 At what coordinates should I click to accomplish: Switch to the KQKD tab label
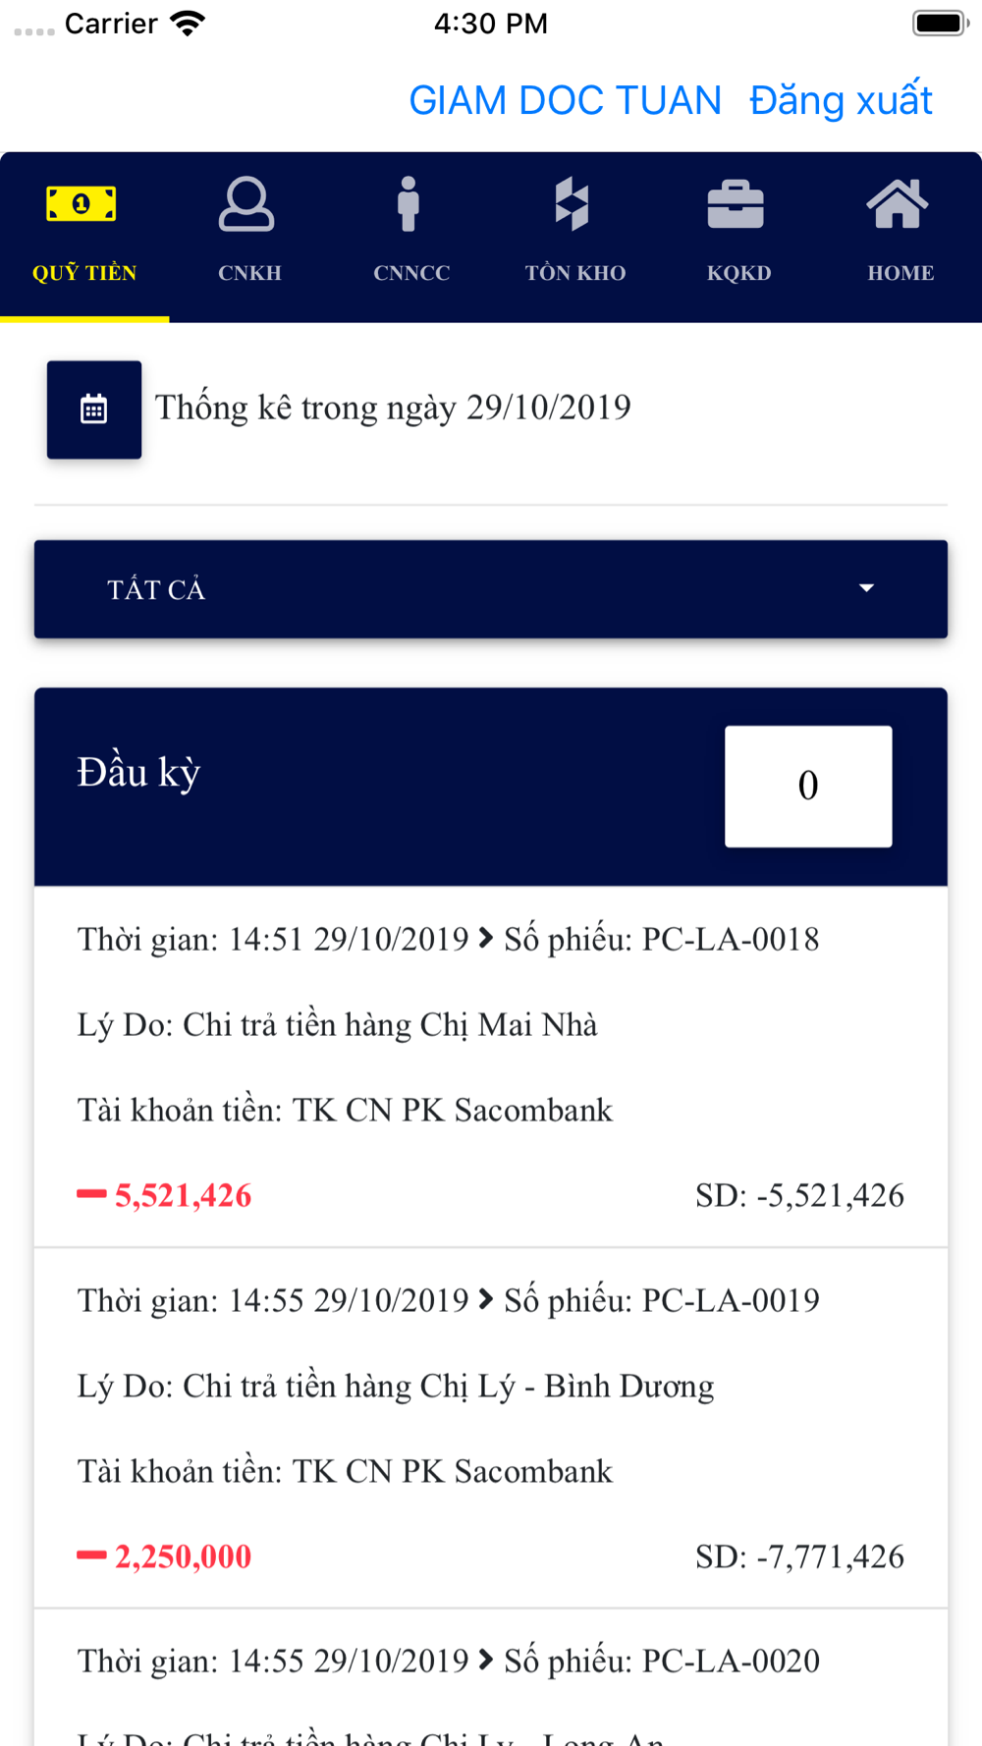click(x=739, y=273)
